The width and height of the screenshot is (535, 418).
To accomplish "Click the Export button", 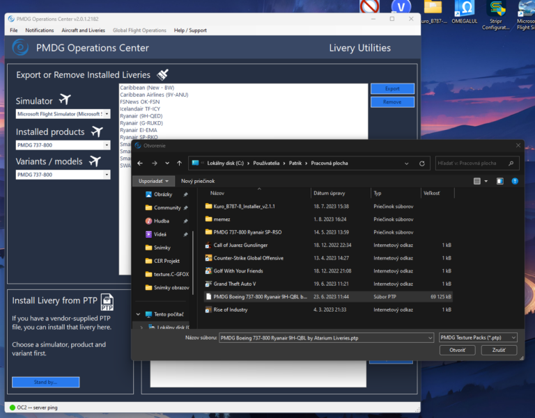I will 392,88.
